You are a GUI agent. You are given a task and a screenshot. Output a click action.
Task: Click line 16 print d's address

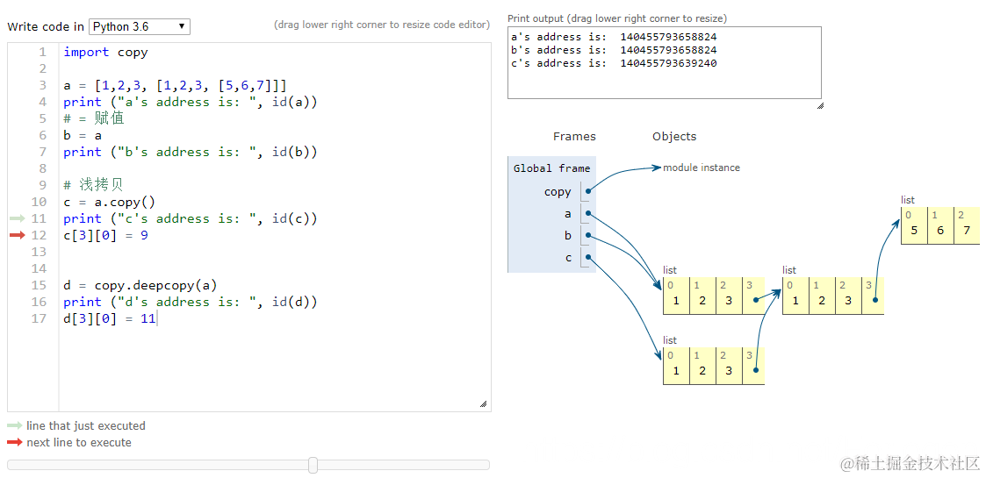point(191,302)
